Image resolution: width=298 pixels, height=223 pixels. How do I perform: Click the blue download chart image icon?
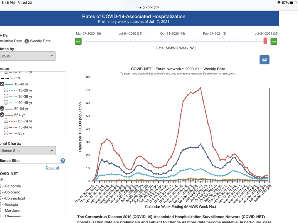[264, 60]
